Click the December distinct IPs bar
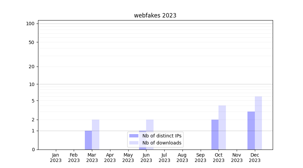 251,130
